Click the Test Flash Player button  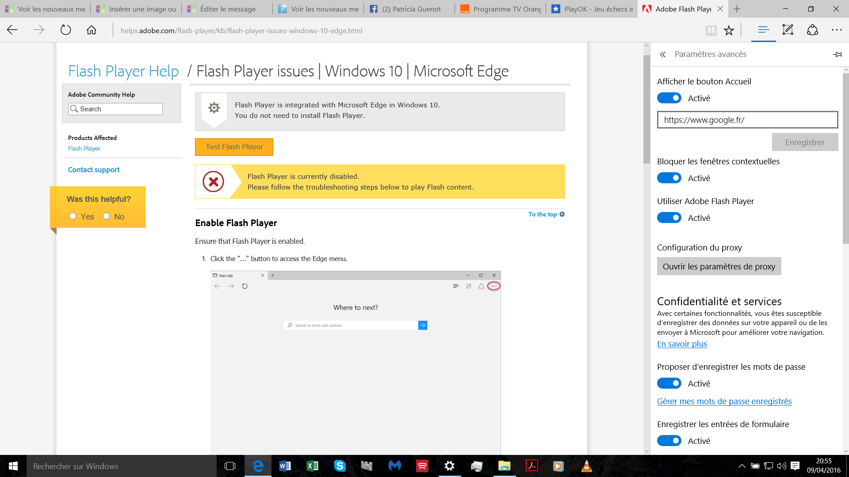tap(234, 147)
